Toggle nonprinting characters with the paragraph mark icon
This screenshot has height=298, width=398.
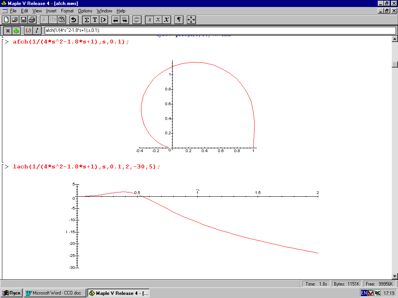(179, 20)
